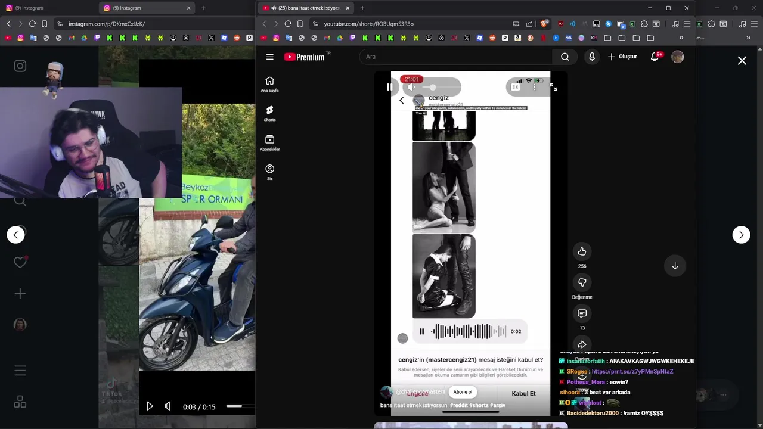Open YouTube notifications bell

(655, 57)
